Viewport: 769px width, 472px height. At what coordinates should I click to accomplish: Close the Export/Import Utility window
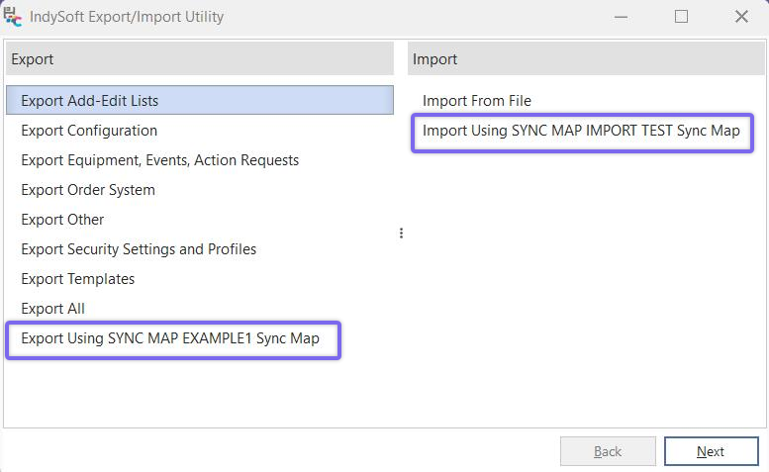(741, 17)
